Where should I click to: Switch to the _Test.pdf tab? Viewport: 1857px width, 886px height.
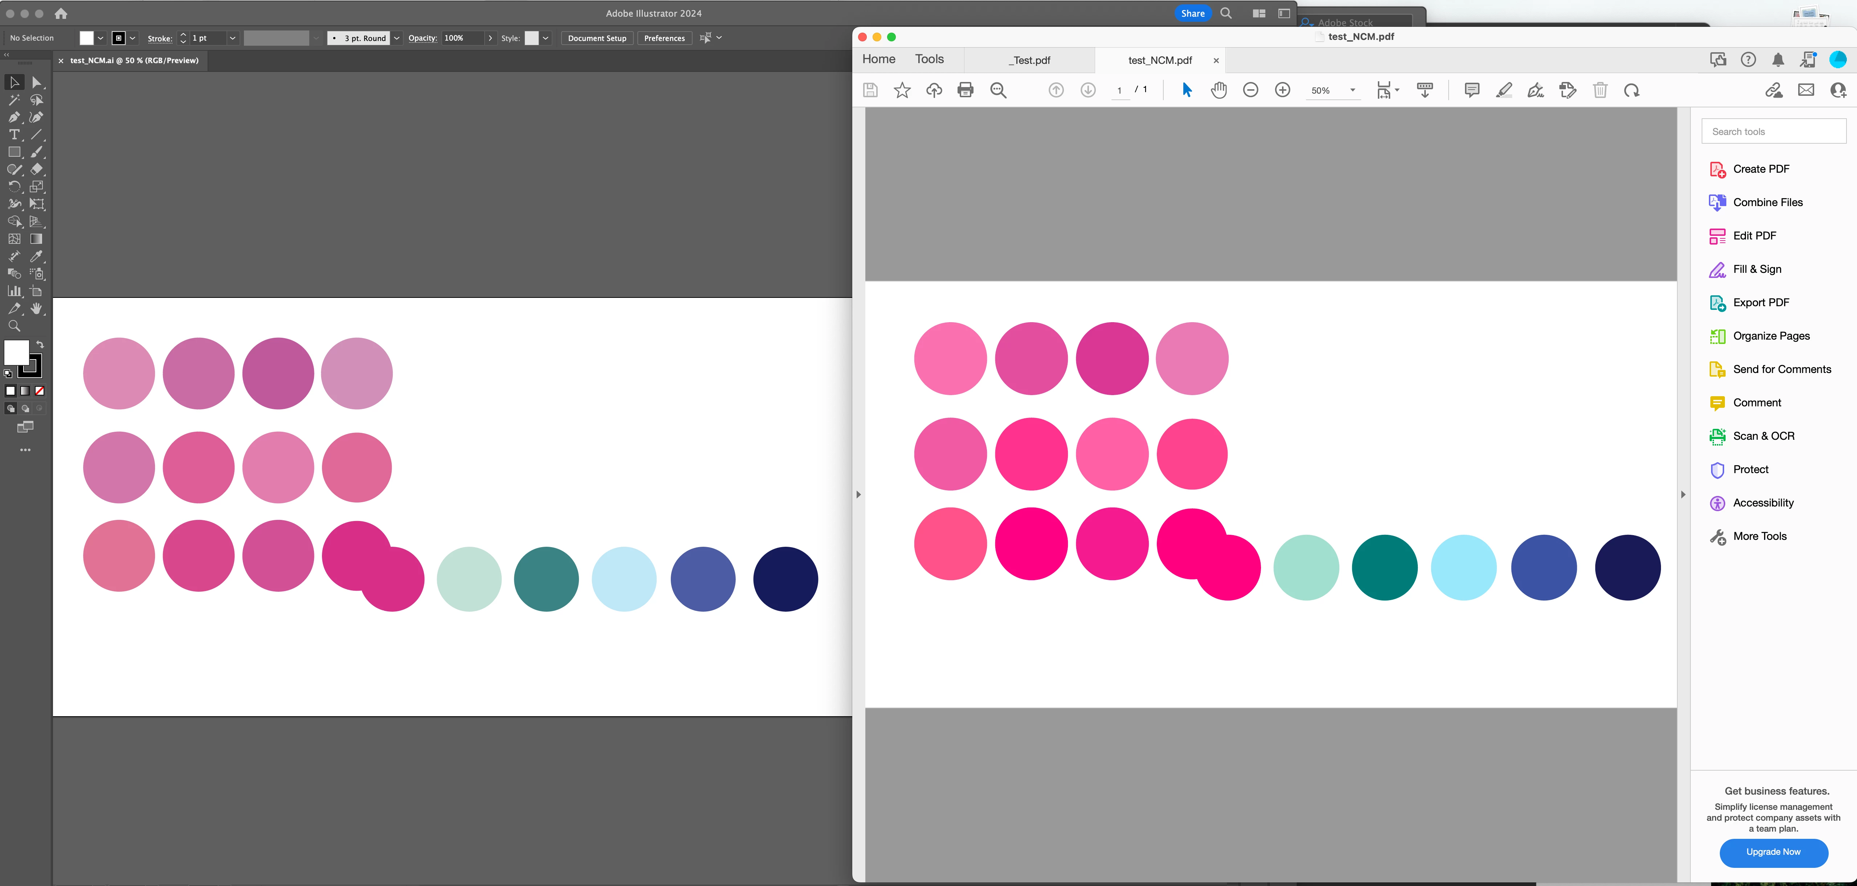pyautogui.click(x=1029, y=61)
